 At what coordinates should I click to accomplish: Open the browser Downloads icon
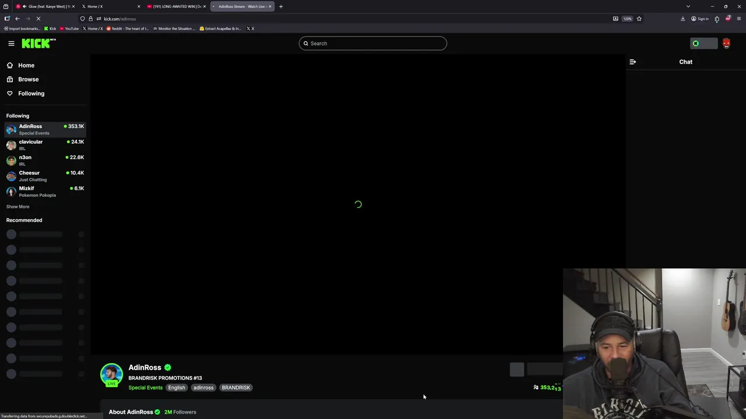tap(682, 19)
